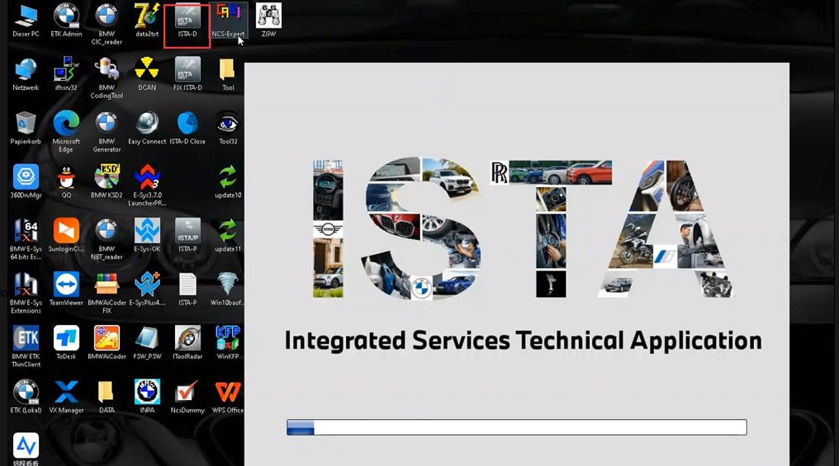Open BMW CodingTool icon
This screenshot has width=839, height=466.
pyautogui.click(x=107, y=78)
